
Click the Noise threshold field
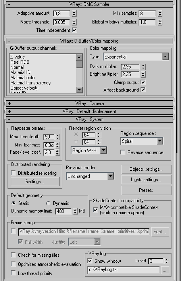tap(62, 22)
